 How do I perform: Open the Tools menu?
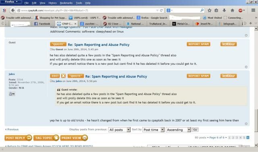pos(79,3)
